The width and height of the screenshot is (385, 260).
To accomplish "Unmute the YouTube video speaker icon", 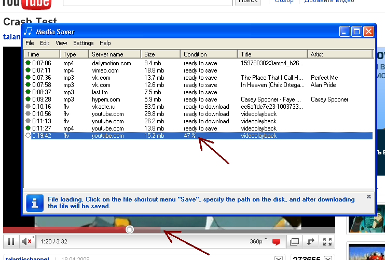I will (27, 242).
